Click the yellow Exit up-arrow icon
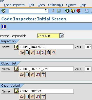 73,11
